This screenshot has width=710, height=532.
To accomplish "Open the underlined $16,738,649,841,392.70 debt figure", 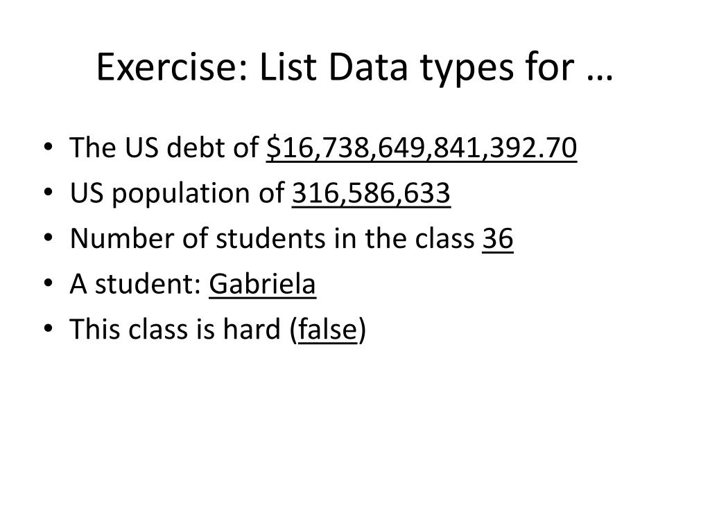I will click(x=421, y=149).
